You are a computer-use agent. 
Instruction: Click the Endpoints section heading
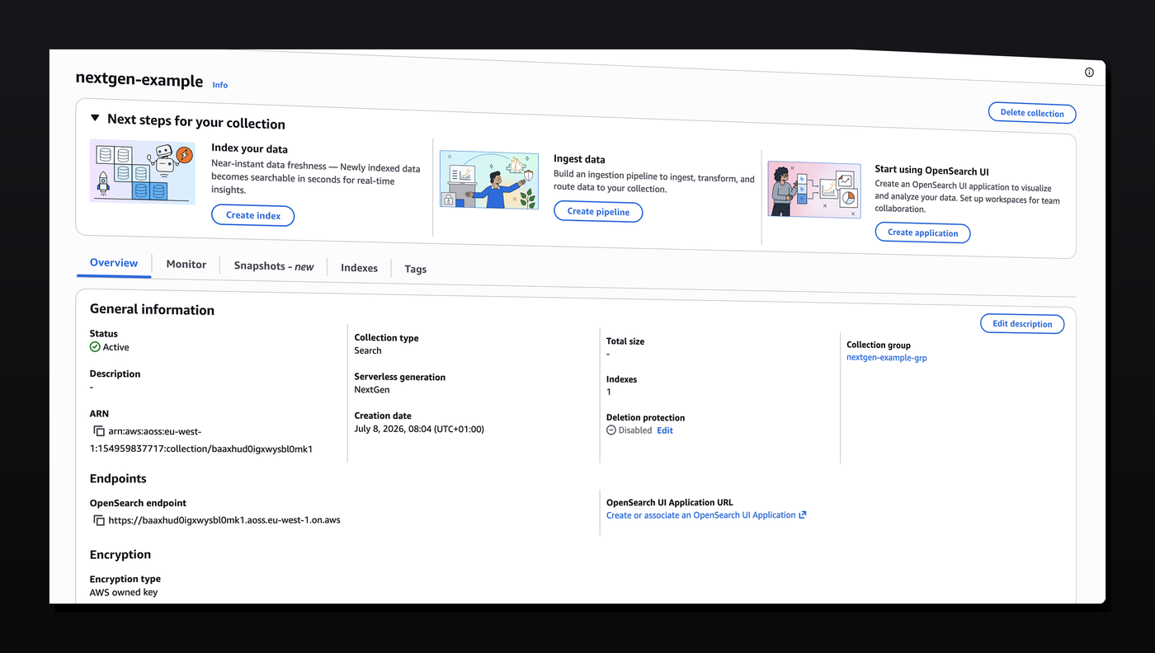tap(118, 478)
